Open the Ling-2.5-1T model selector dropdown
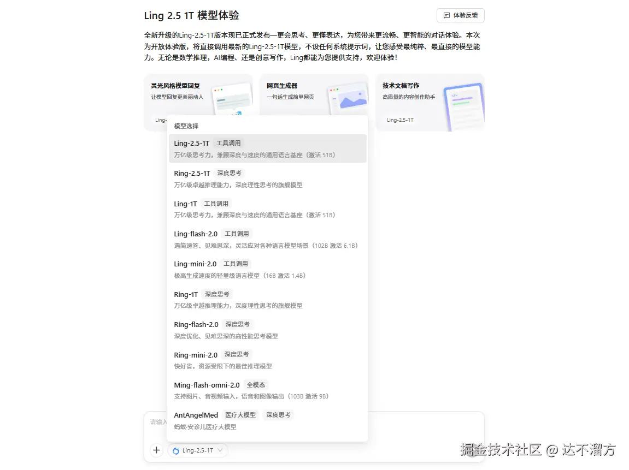Image resolution: width=629 pixels, height=470 pixels. click(x=198, y=450)
